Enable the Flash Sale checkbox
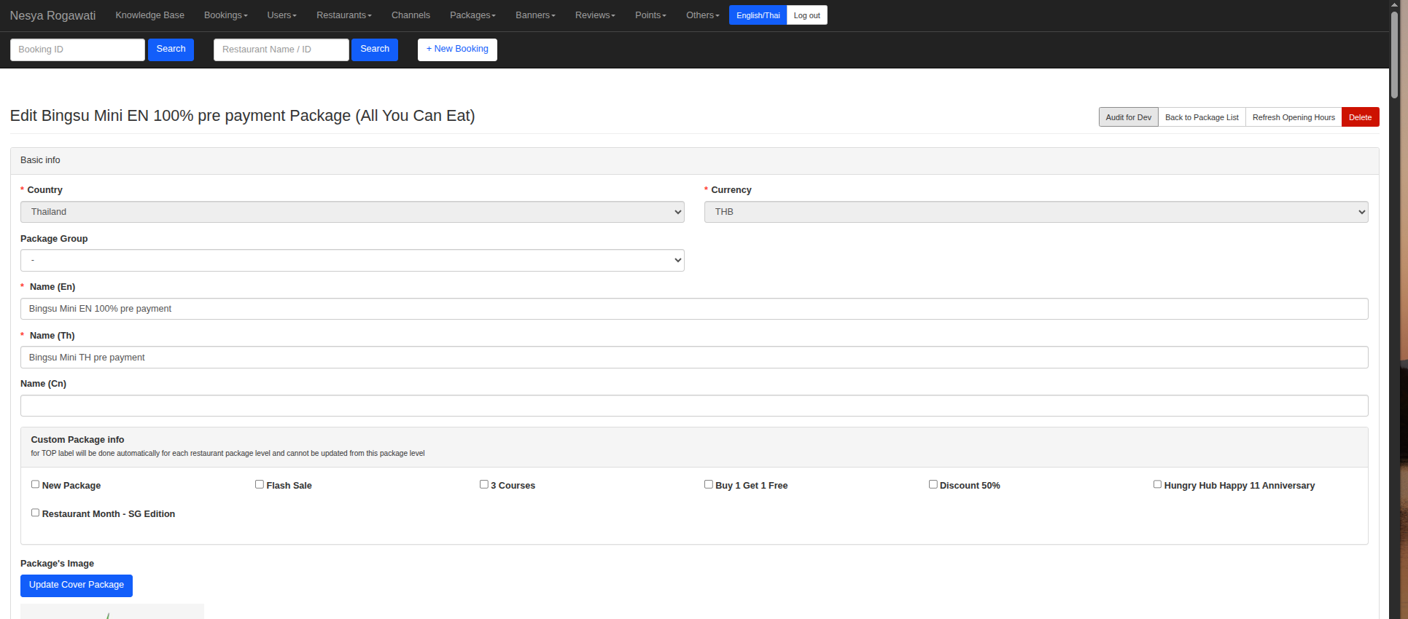This screenshot has width=1408, height=619. point(260,484)
